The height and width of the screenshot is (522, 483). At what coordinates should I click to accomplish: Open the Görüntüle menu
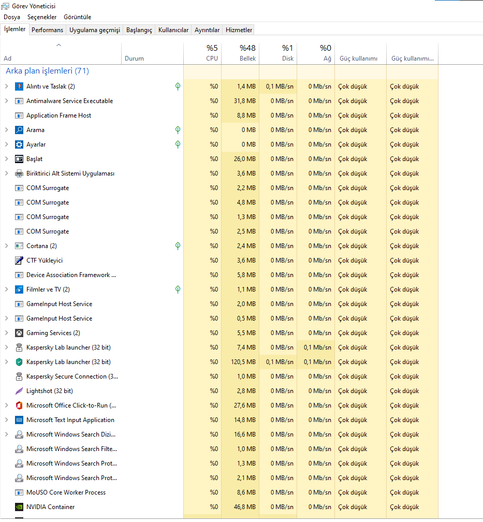click(78, 17)
